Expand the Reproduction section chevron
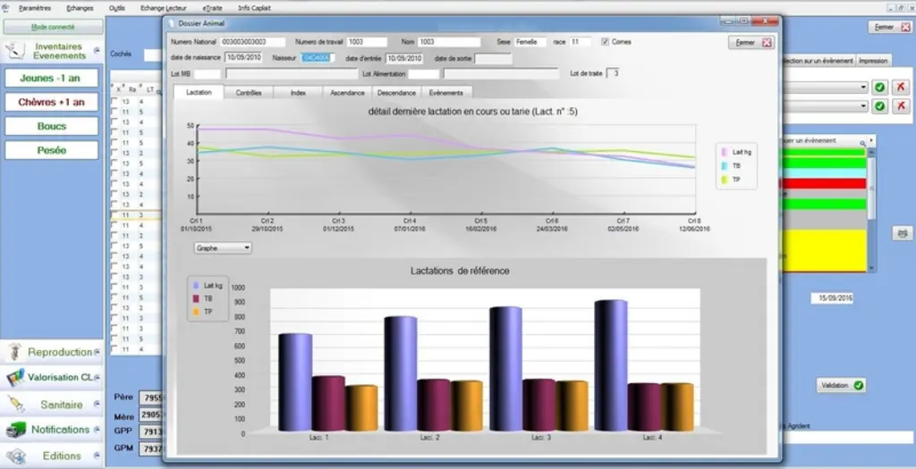The height and width of the screenshot is (469, 916). click(x=97, y=352)
